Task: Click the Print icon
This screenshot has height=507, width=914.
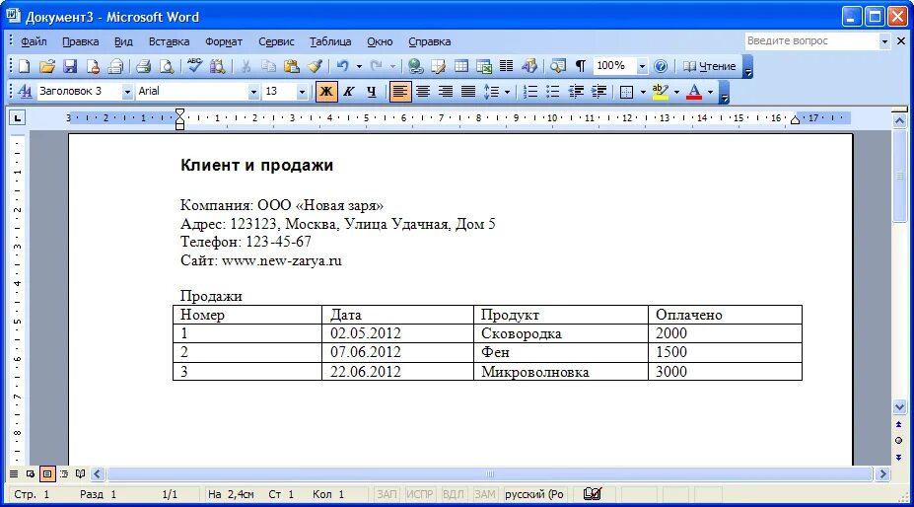Action: [143, 66]
